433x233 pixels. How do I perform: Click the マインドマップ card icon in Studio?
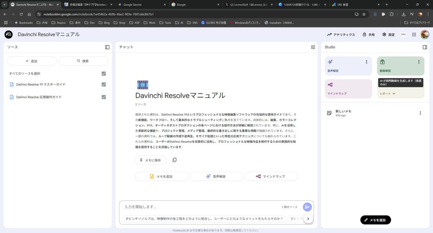point(330,85)
